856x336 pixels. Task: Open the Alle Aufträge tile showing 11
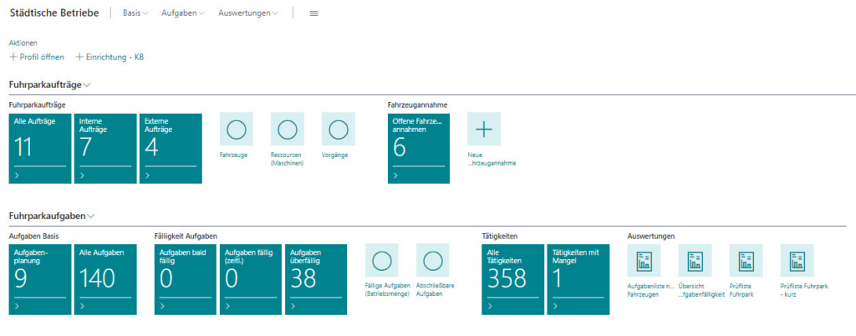pos(40,149)
